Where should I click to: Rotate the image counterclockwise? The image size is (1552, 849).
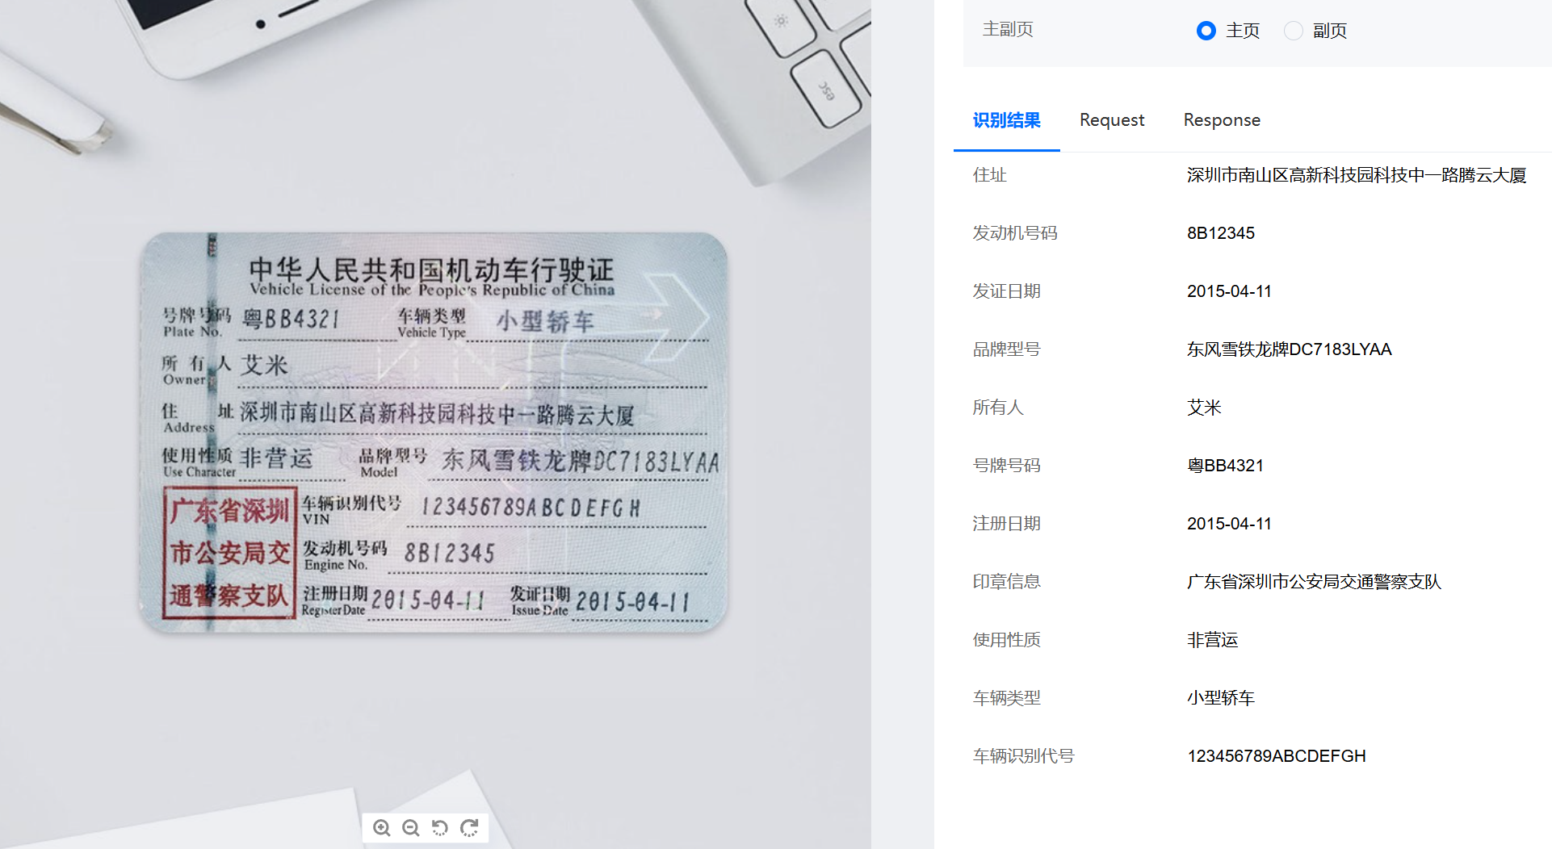click(440, 828)
